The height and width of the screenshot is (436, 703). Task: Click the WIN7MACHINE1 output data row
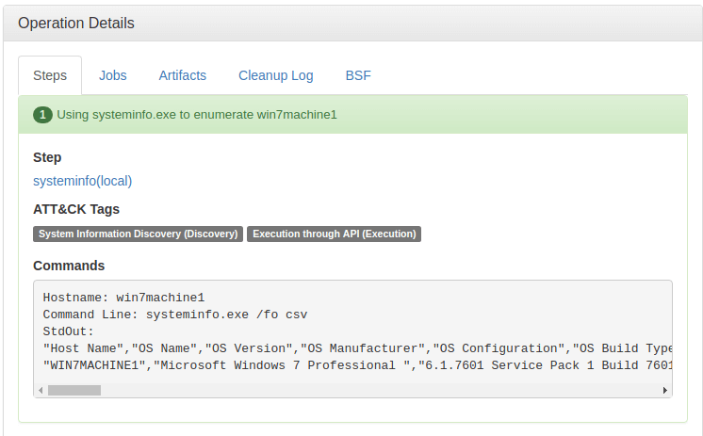coord(357,365)
